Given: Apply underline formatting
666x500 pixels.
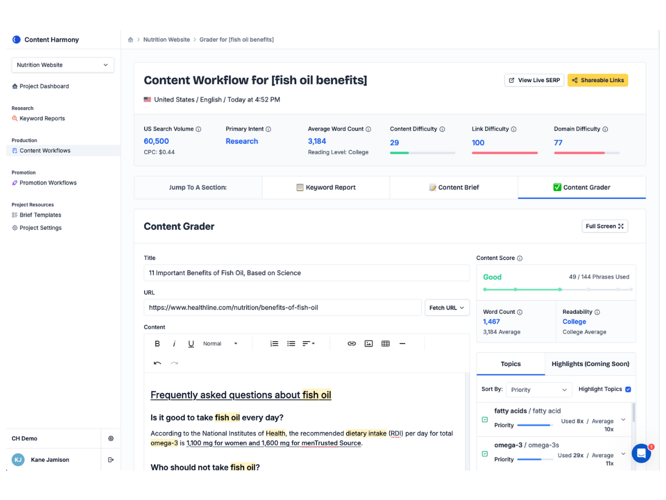Looking at the screenshot, I should (190, 343).
